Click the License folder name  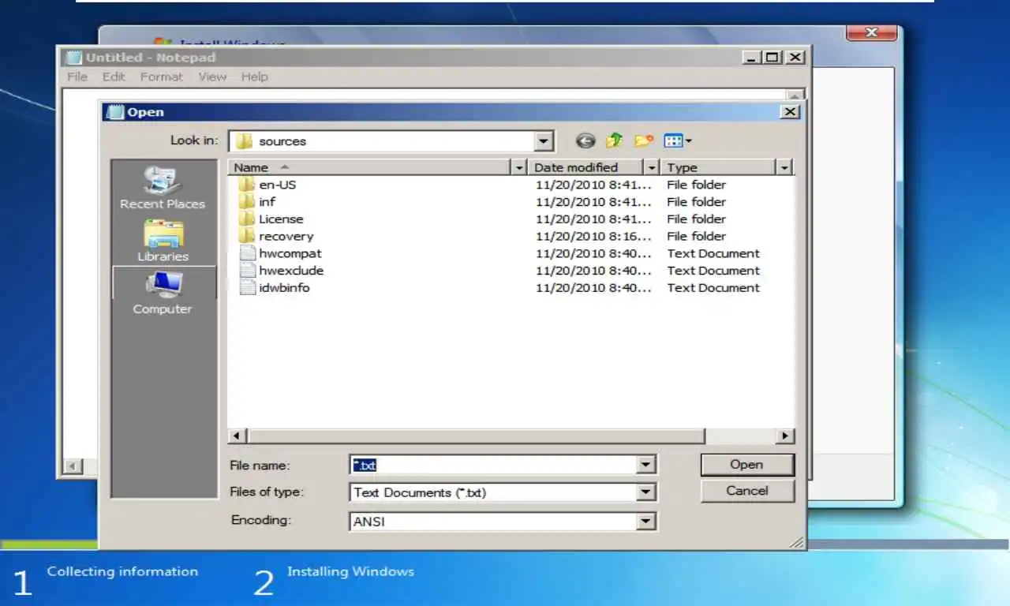click(281, 219)
